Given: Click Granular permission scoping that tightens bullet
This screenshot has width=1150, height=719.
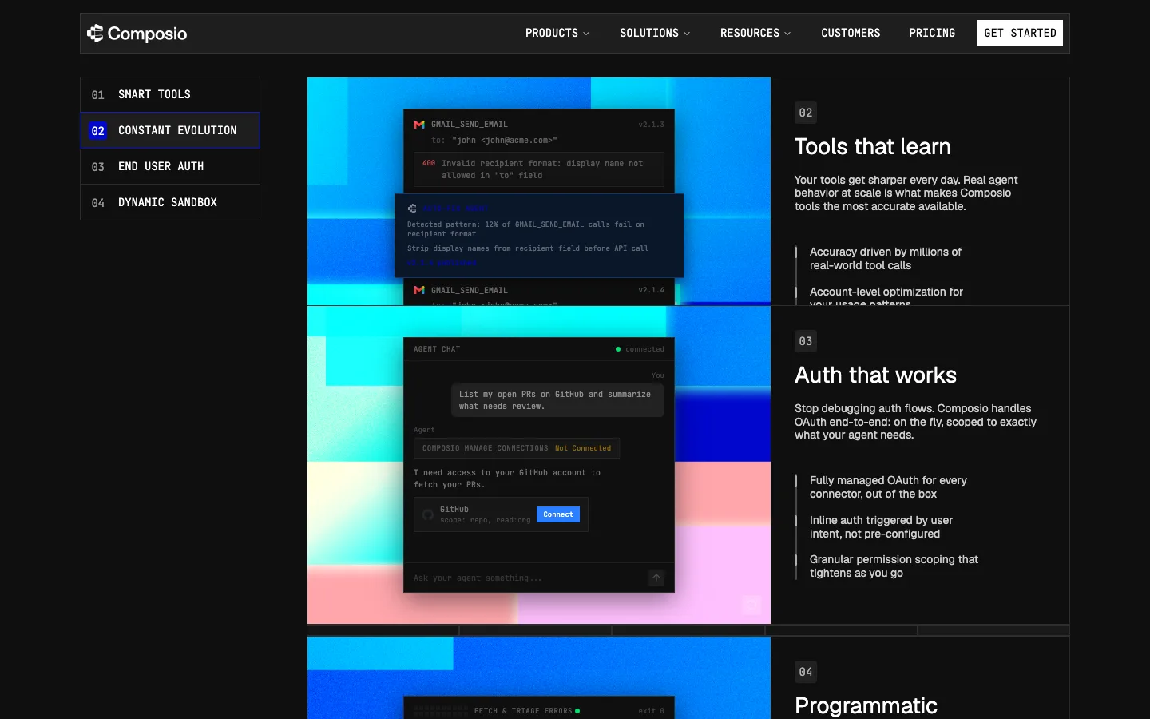Looking at the screenshot, I should 894,566.
